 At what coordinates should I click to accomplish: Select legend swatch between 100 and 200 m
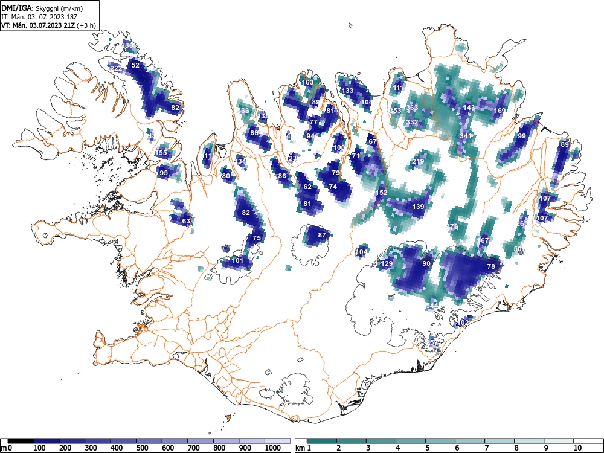(x=47, y=441)
